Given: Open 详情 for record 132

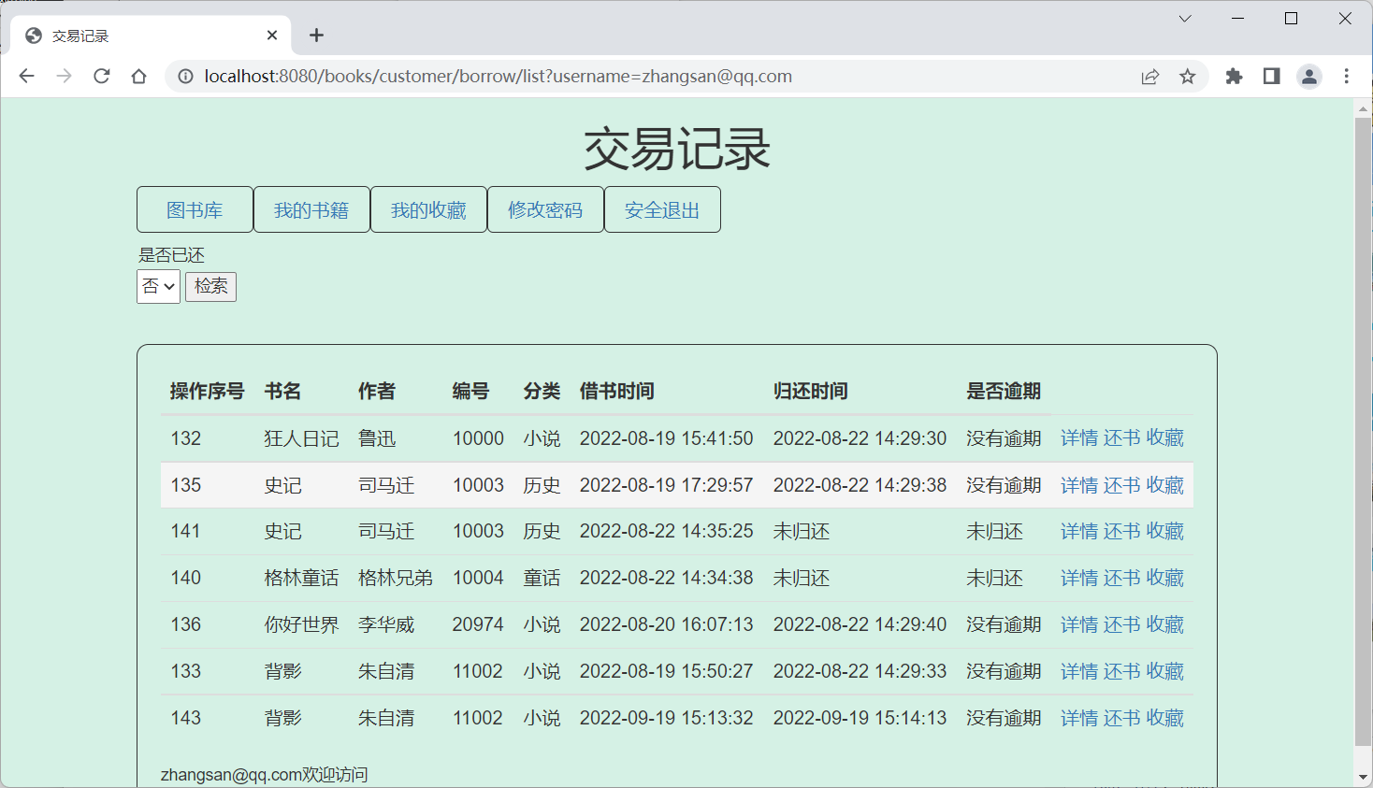Looking at the screenshot, I should (x=1079, y=437).
